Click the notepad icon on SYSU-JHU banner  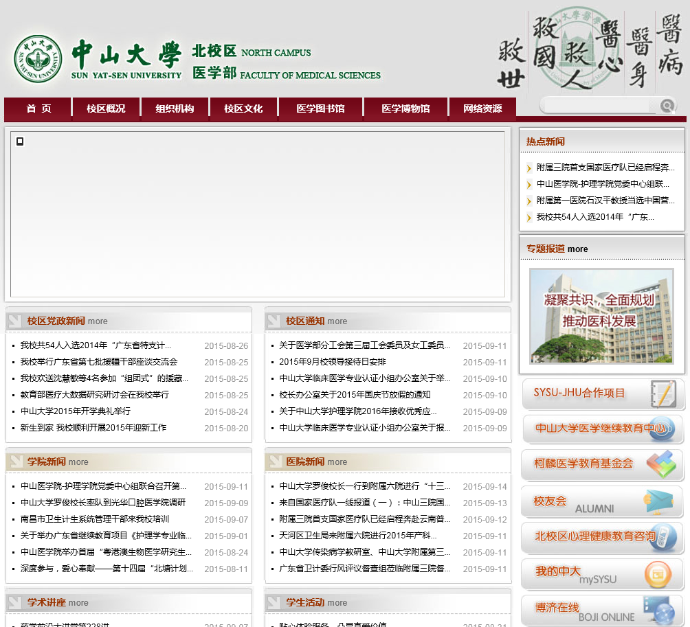(x=663, y=394)
